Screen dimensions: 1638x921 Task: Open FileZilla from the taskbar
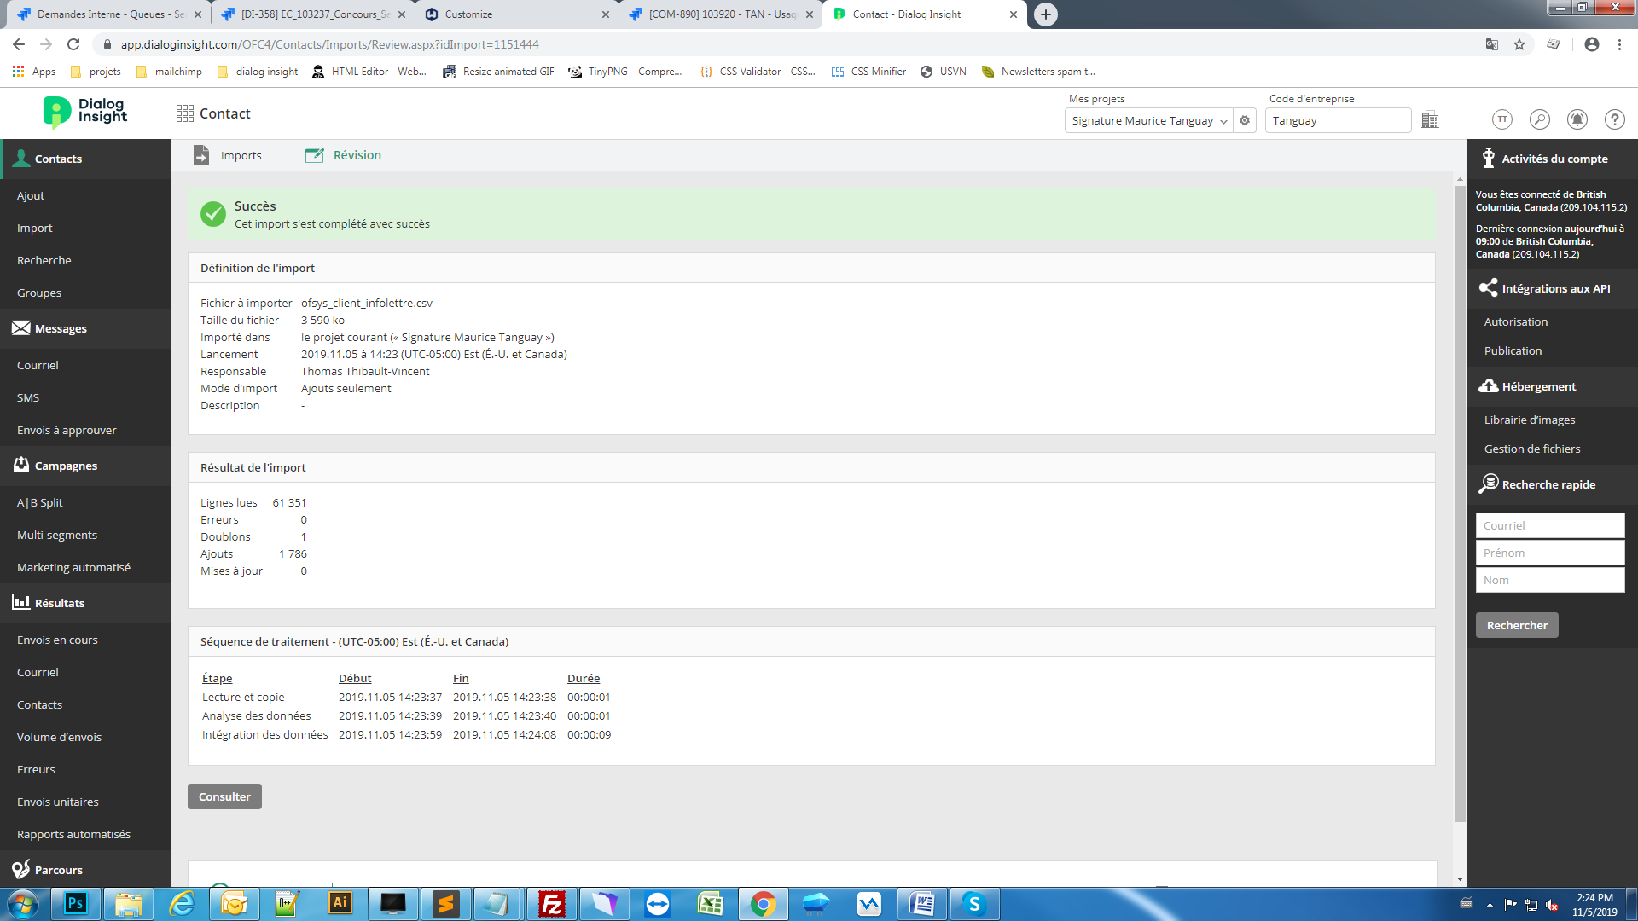point(552,903)
